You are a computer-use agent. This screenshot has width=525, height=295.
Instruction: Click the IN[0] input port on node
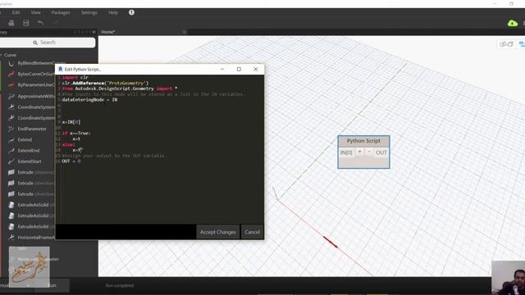click(x=346, y=152)
